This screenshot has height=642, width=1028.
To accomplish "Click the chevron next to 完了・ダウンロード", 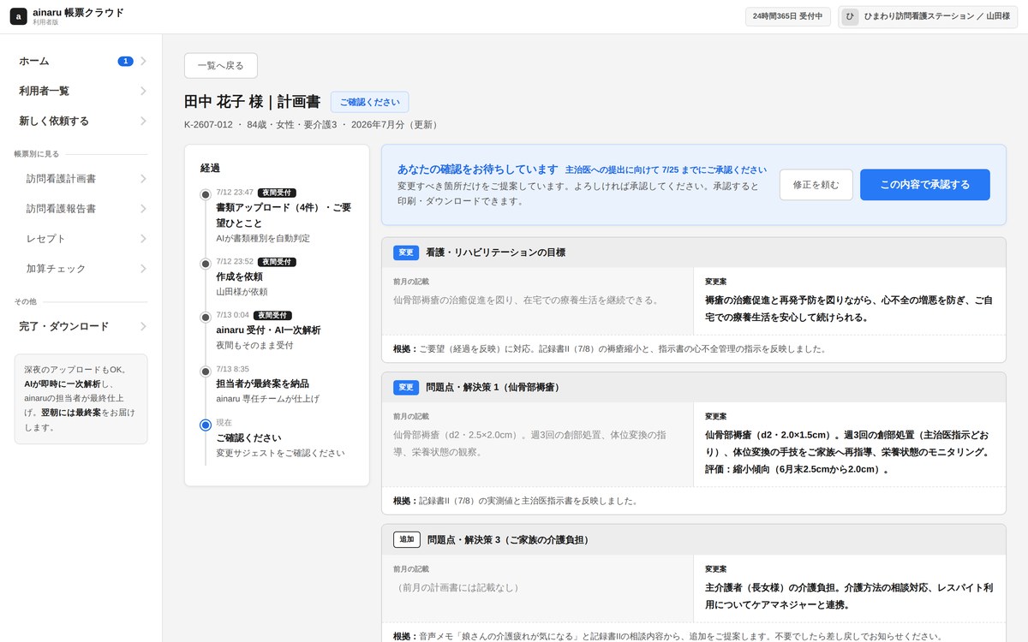I will pyautogui.click(x=143, y=326).
